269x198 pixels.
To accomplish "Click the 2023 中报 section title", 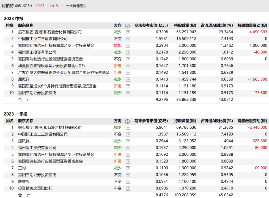I will tap(13, 18).
